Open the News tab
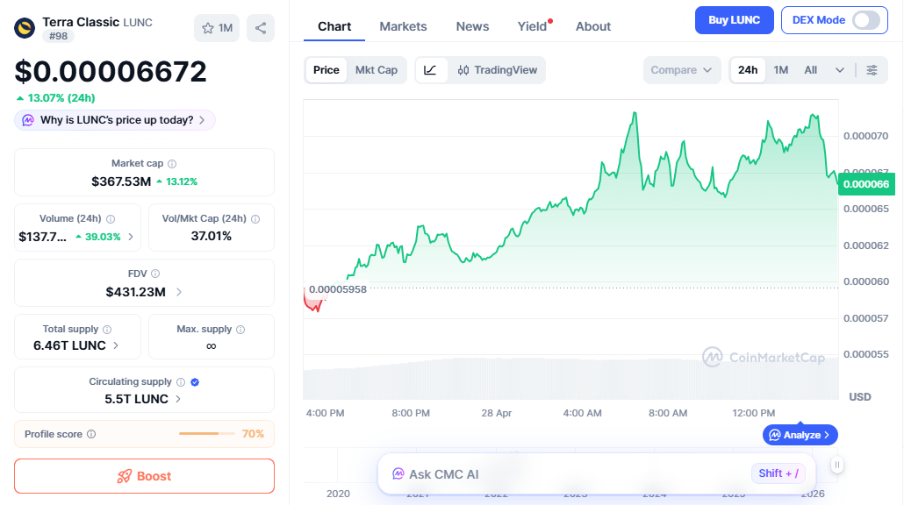The width and height of the screenshot is (904, 505). click(x=472, y=26)
